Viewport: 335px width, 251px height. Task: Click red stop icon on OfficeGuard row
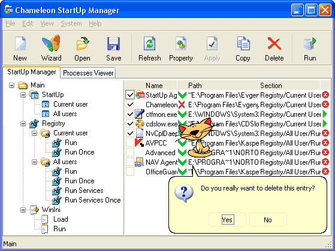[325, 171]
